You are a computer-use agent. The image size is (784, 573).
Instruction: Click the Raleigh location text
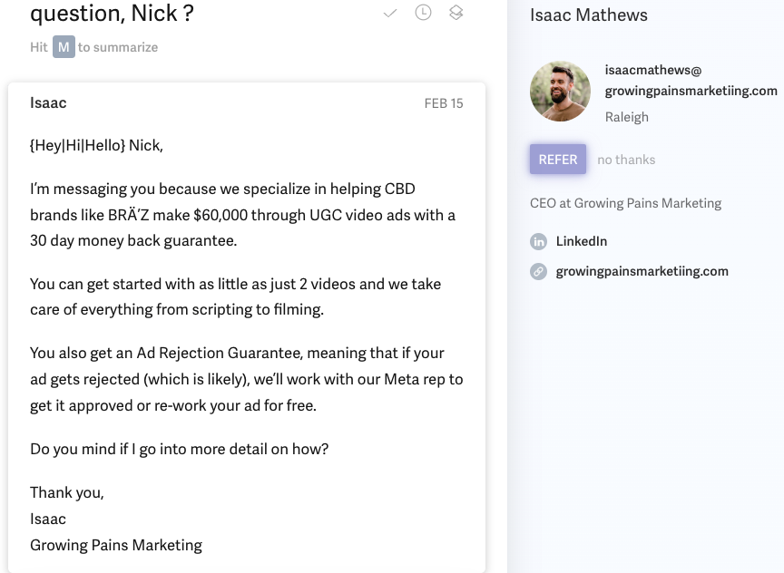tap(626, 117)
